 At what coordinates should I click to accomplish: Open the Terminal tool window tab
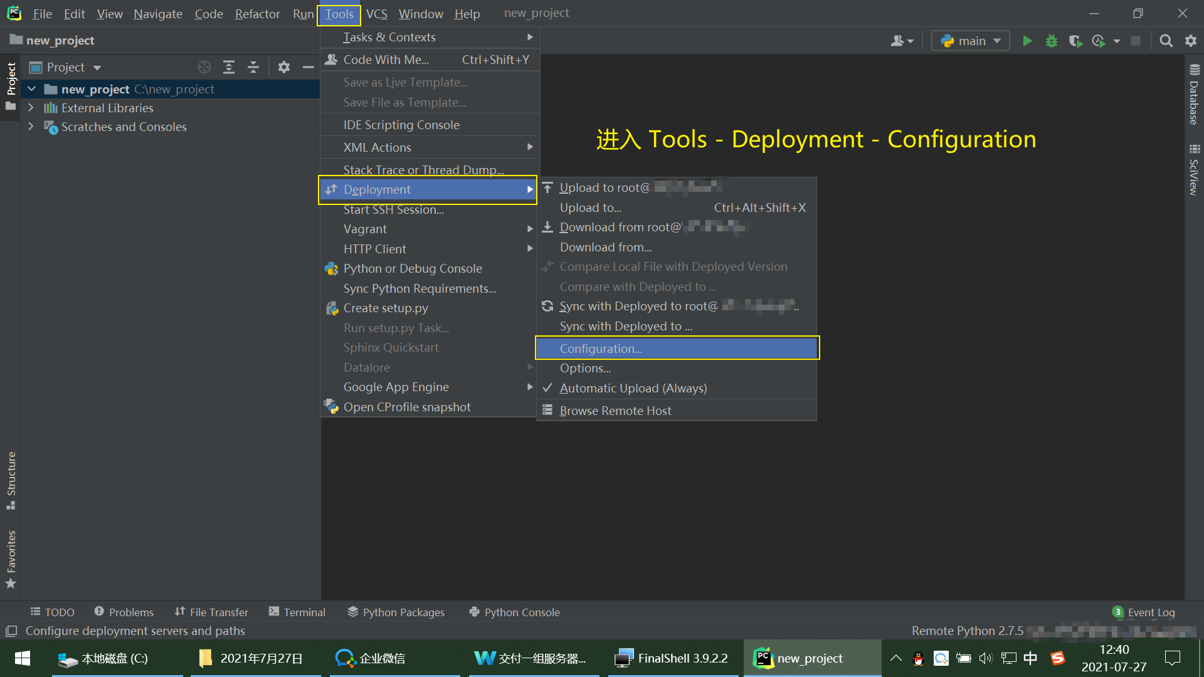click(297, 612)
